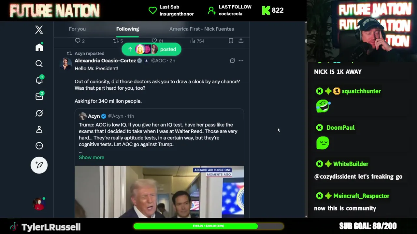Click AOC post text 'Hello Mr. President!'
The width and height of the screenshot is (417, 234).
(96, 69)
